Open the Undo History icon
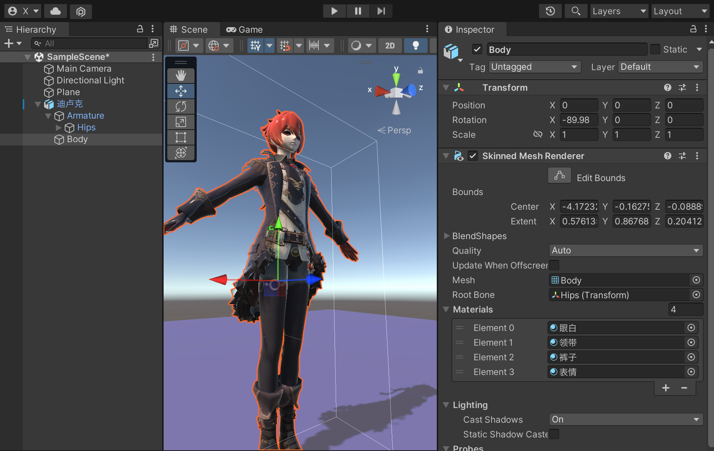This screenshot has height=451, width=714. pyautogui.click(x=550, y=11)
